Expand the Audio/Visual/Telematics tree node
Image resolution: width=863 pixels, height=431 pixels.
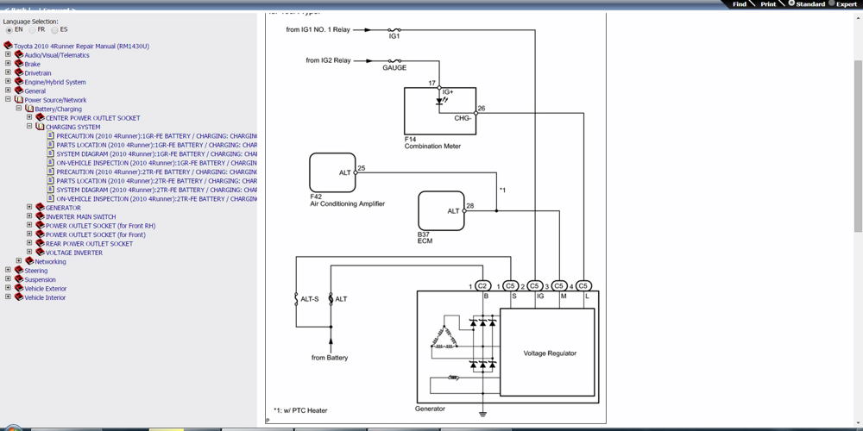(8, 54)
